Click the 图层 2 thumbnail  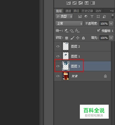coord(66,46)
